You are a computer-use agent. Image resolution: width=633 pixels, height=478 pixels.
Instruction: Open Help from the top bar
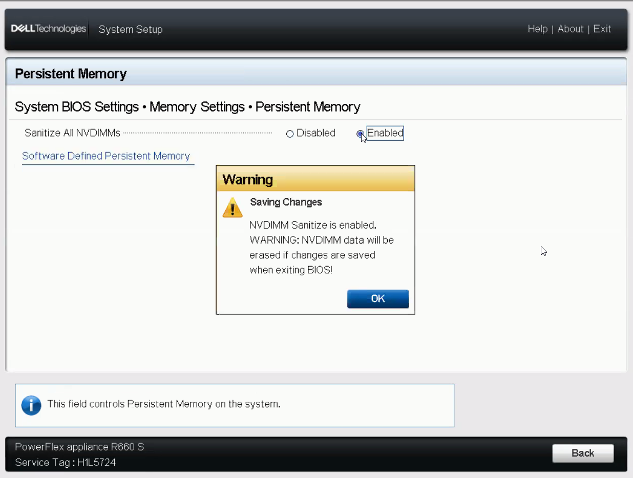(538, 29)
